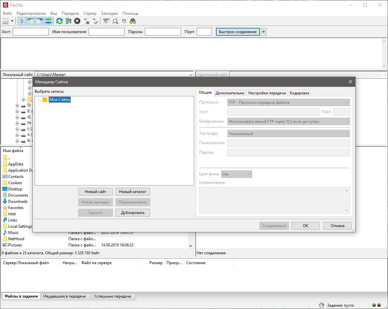Open the Помощь menu
Image resolution: width=388 pixels, height=309 pixels.
[131, 13]
